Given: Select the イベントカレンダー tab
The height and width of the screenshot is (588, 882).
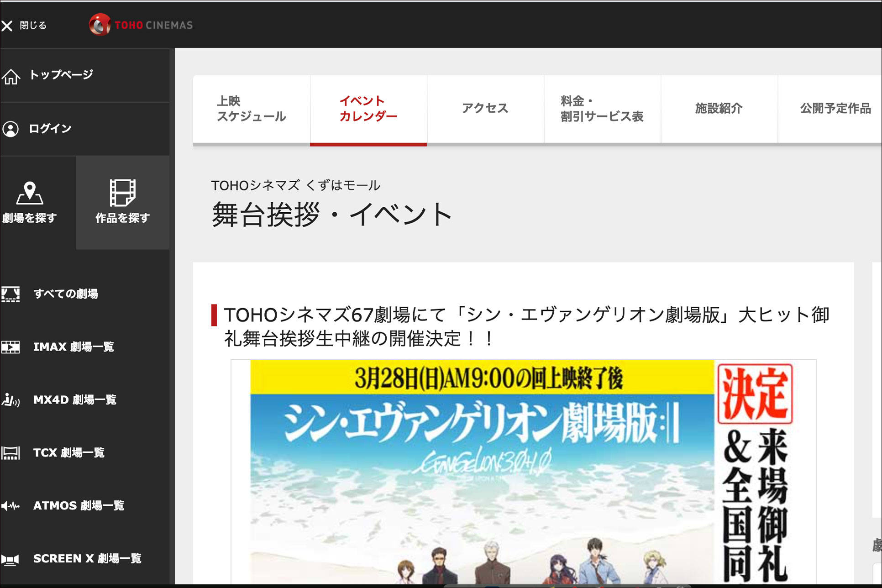Looking at the screenshot, I should 368,109.
